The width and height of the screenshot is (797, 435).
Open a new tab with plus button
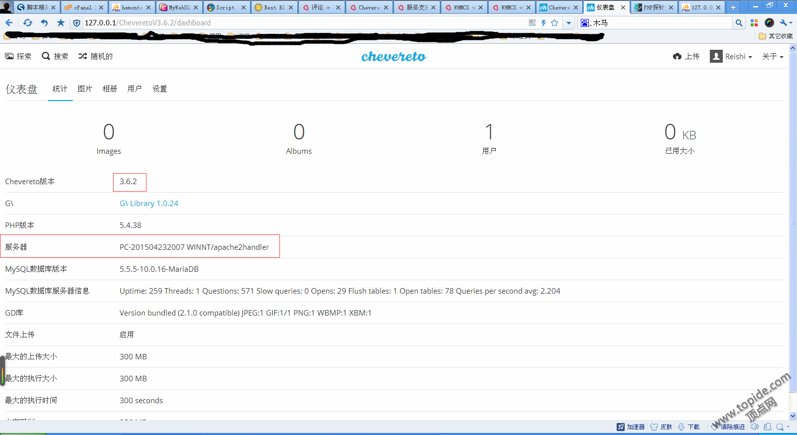(x=733, y=7)
